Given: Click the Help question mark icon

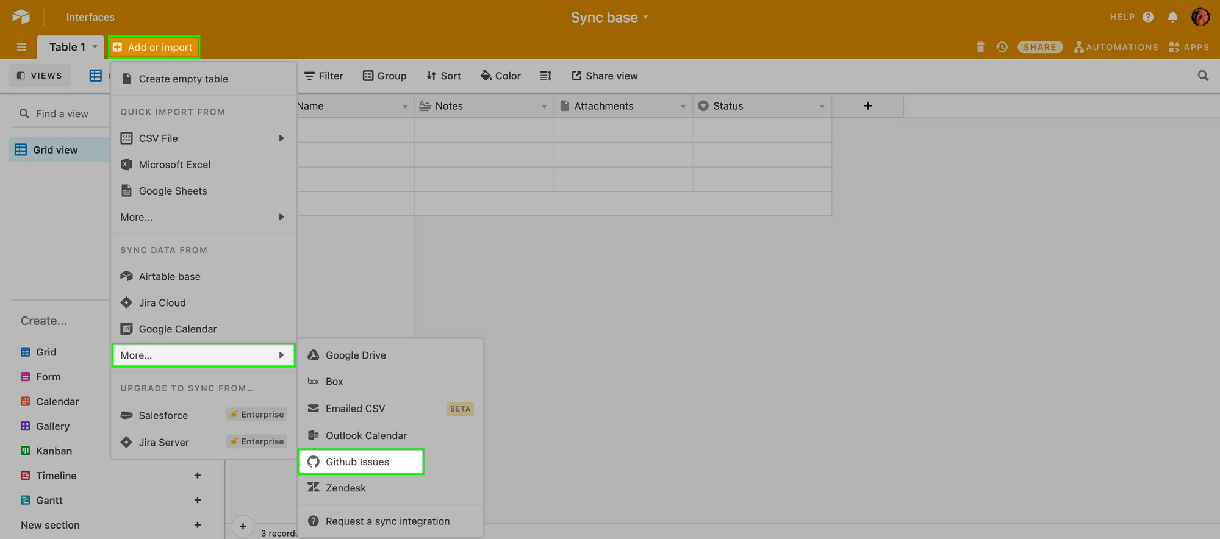Looking at the screenshot, I should point(1148,17).
